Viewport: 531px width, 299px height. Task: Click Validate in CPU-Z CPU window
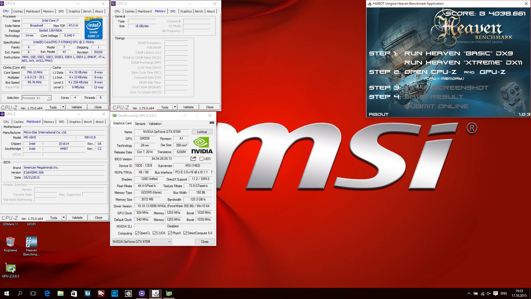(77, 107)
